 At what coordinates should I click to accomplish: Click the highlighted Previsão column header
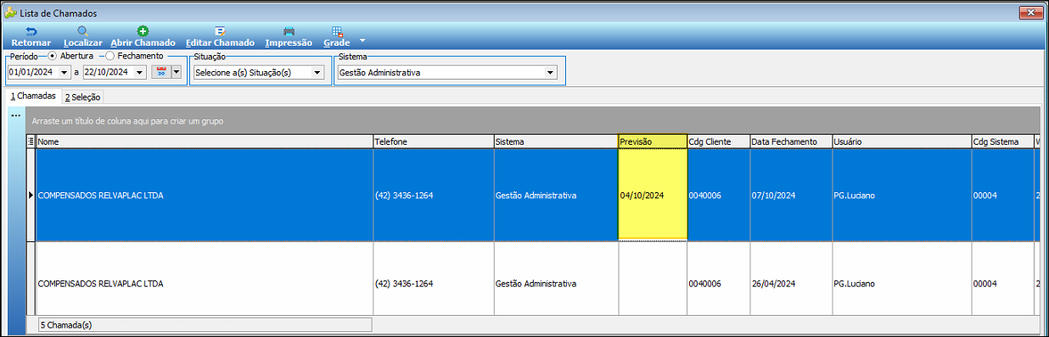point(653,141)
